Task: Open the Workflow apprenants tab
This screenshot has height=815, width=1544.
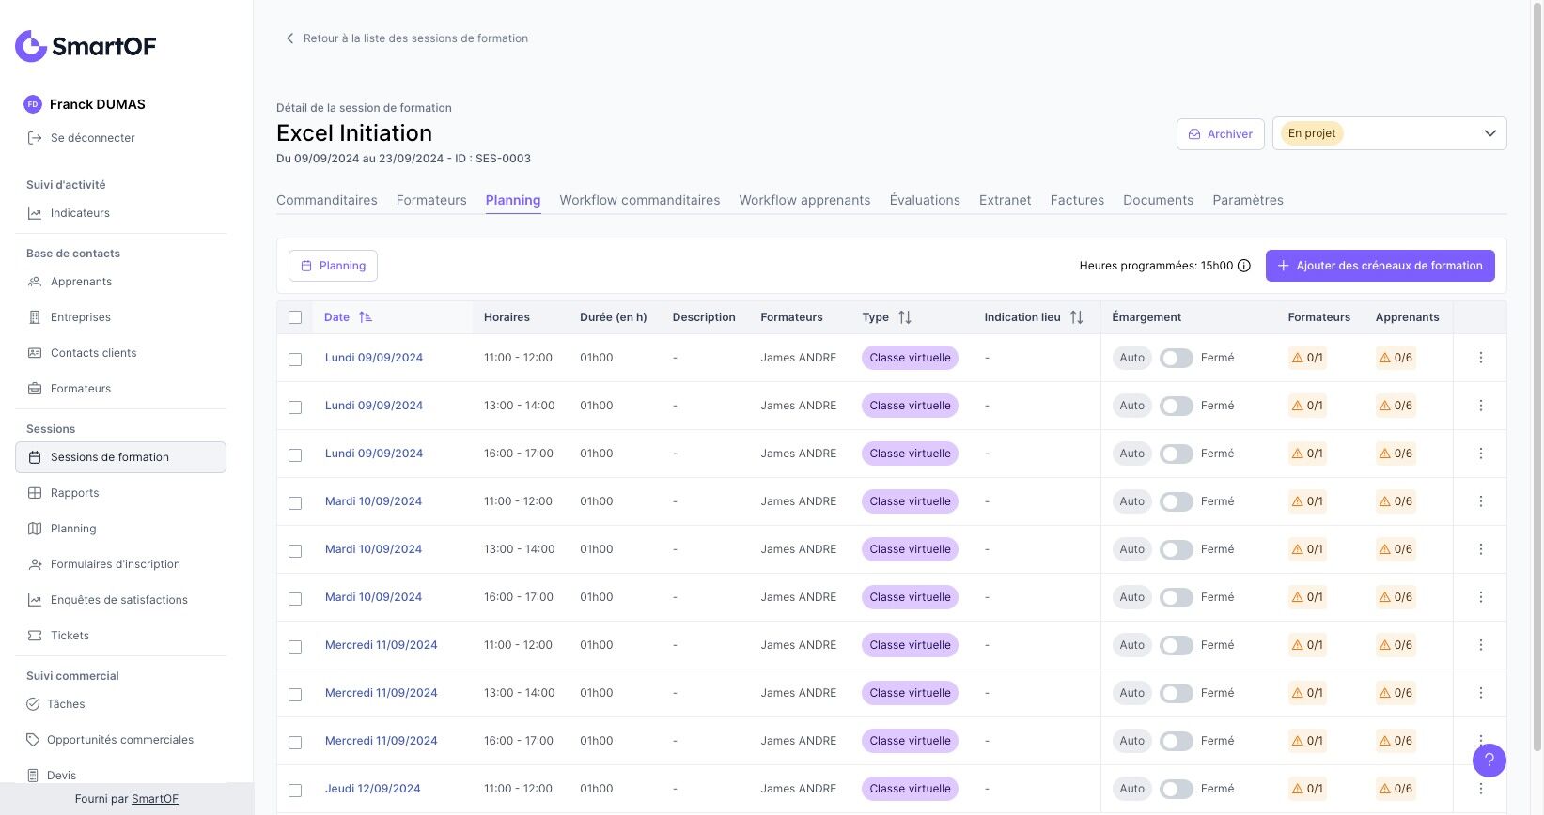Action: pyautogui.click(x=804, y=200)
